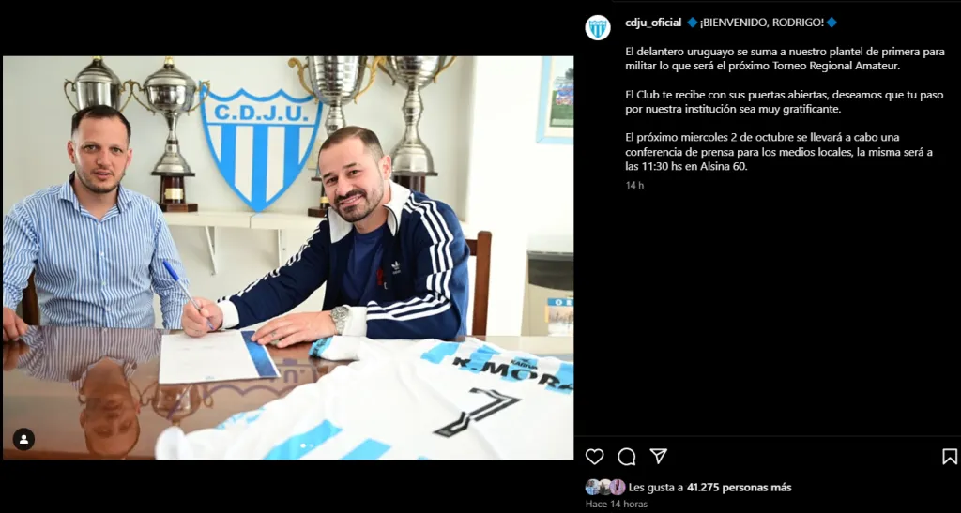This screenshot has height=513, width=961.
Task: Jump to the second carousel dot
Action: coord(310,445)
